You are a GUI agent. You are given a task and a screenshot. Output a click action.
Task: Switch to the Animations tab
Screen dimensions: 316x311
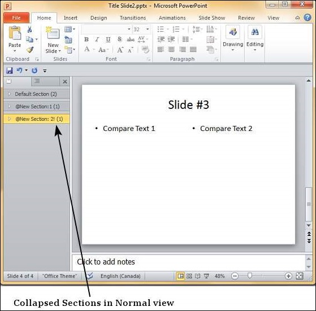click(172, 18)
